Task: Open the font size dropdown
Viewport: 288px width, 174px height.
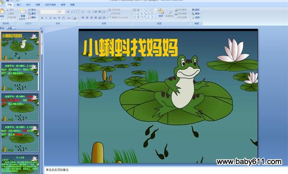Action: (x=61, y=12)
